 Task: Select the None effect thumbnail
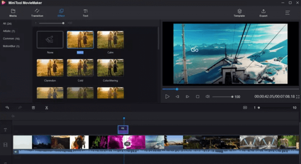[x=50, y=39]
